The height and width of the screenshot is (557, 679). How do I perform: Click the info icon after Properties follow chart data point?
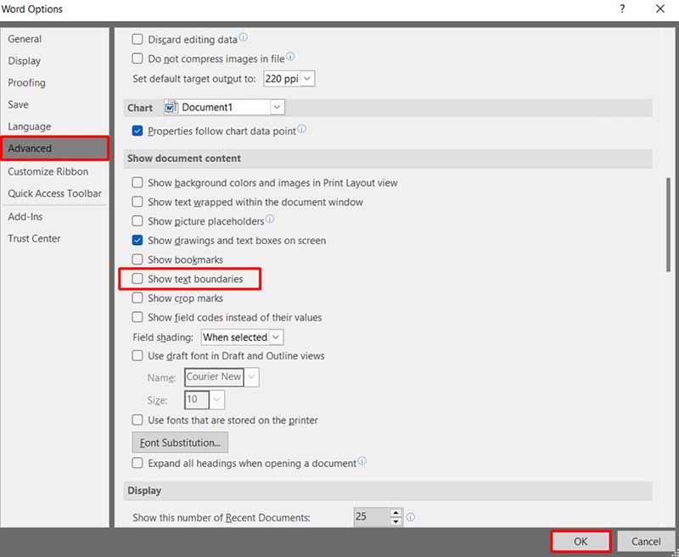[x=303, y=131]
